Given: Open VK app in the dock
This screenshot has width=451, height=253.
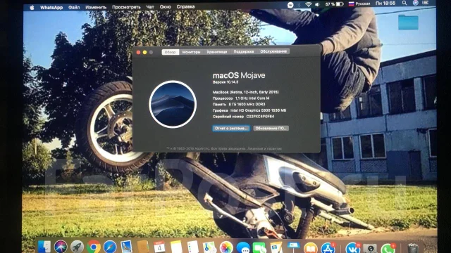Looking at the screenshot, I should (x=352, y=247).
